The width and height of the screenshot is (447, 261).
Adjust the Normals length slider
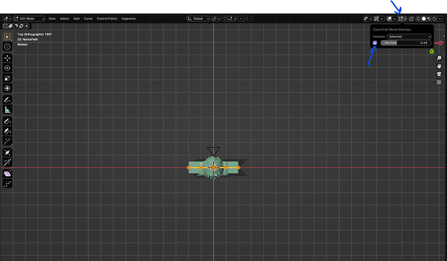(x=406, y=43)
